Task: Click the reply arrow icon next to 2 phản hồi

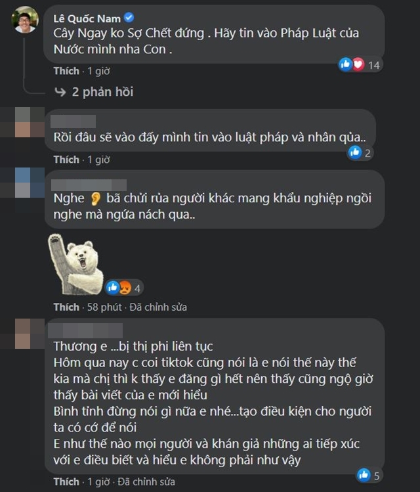Action: click(60, 92)
